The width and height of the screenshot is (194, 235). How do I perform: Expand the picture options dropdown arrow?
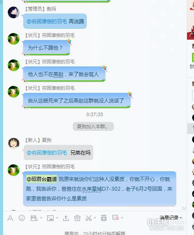(57, 218)
